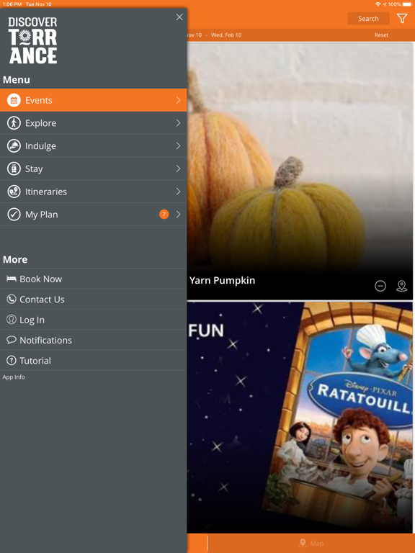Tap the checkmark My Plan icon

[x=14, y=215]
